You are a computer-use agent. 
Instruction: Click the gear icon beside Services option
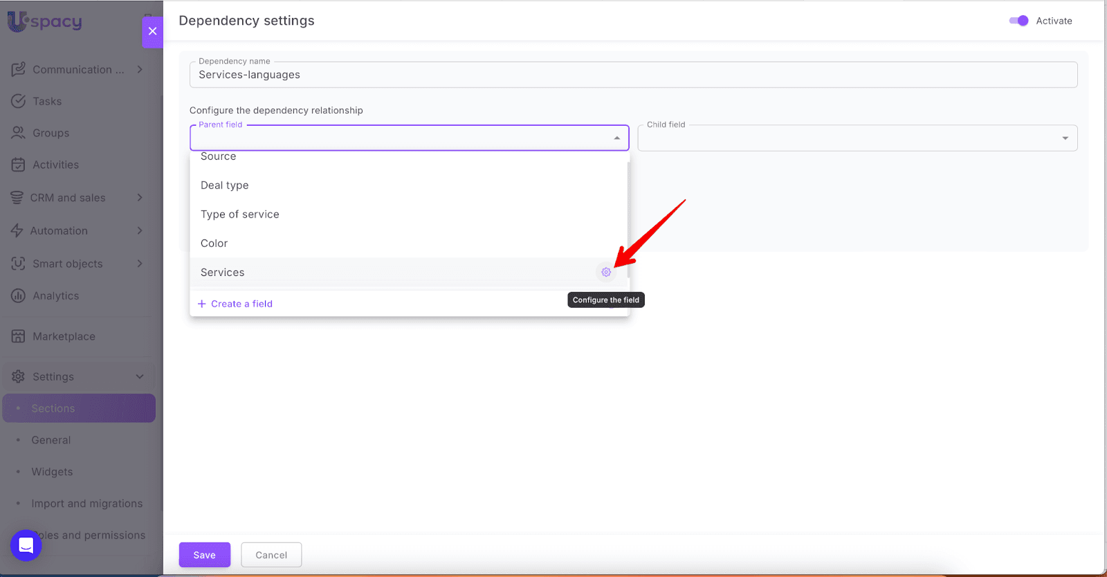tap(606, 273)
